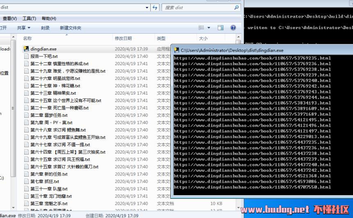Click the magnifier search icon

tap(236, 7)
